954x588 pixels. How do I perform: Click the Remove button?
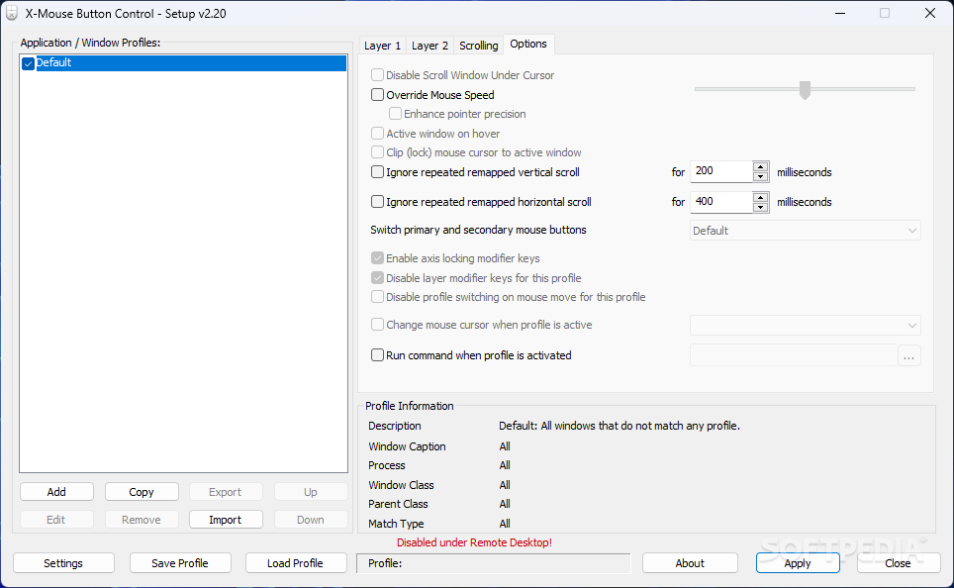[142, 520]
